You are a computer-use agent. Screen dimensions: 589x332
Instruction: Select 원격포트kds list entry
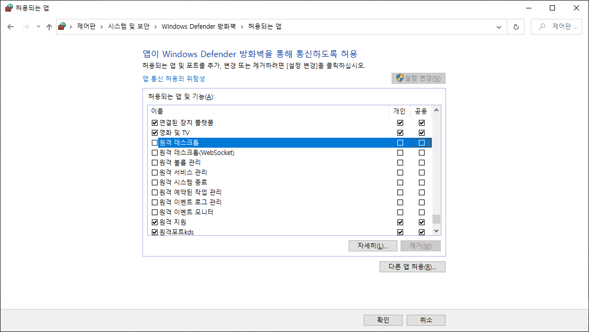[x=290, y=232]
